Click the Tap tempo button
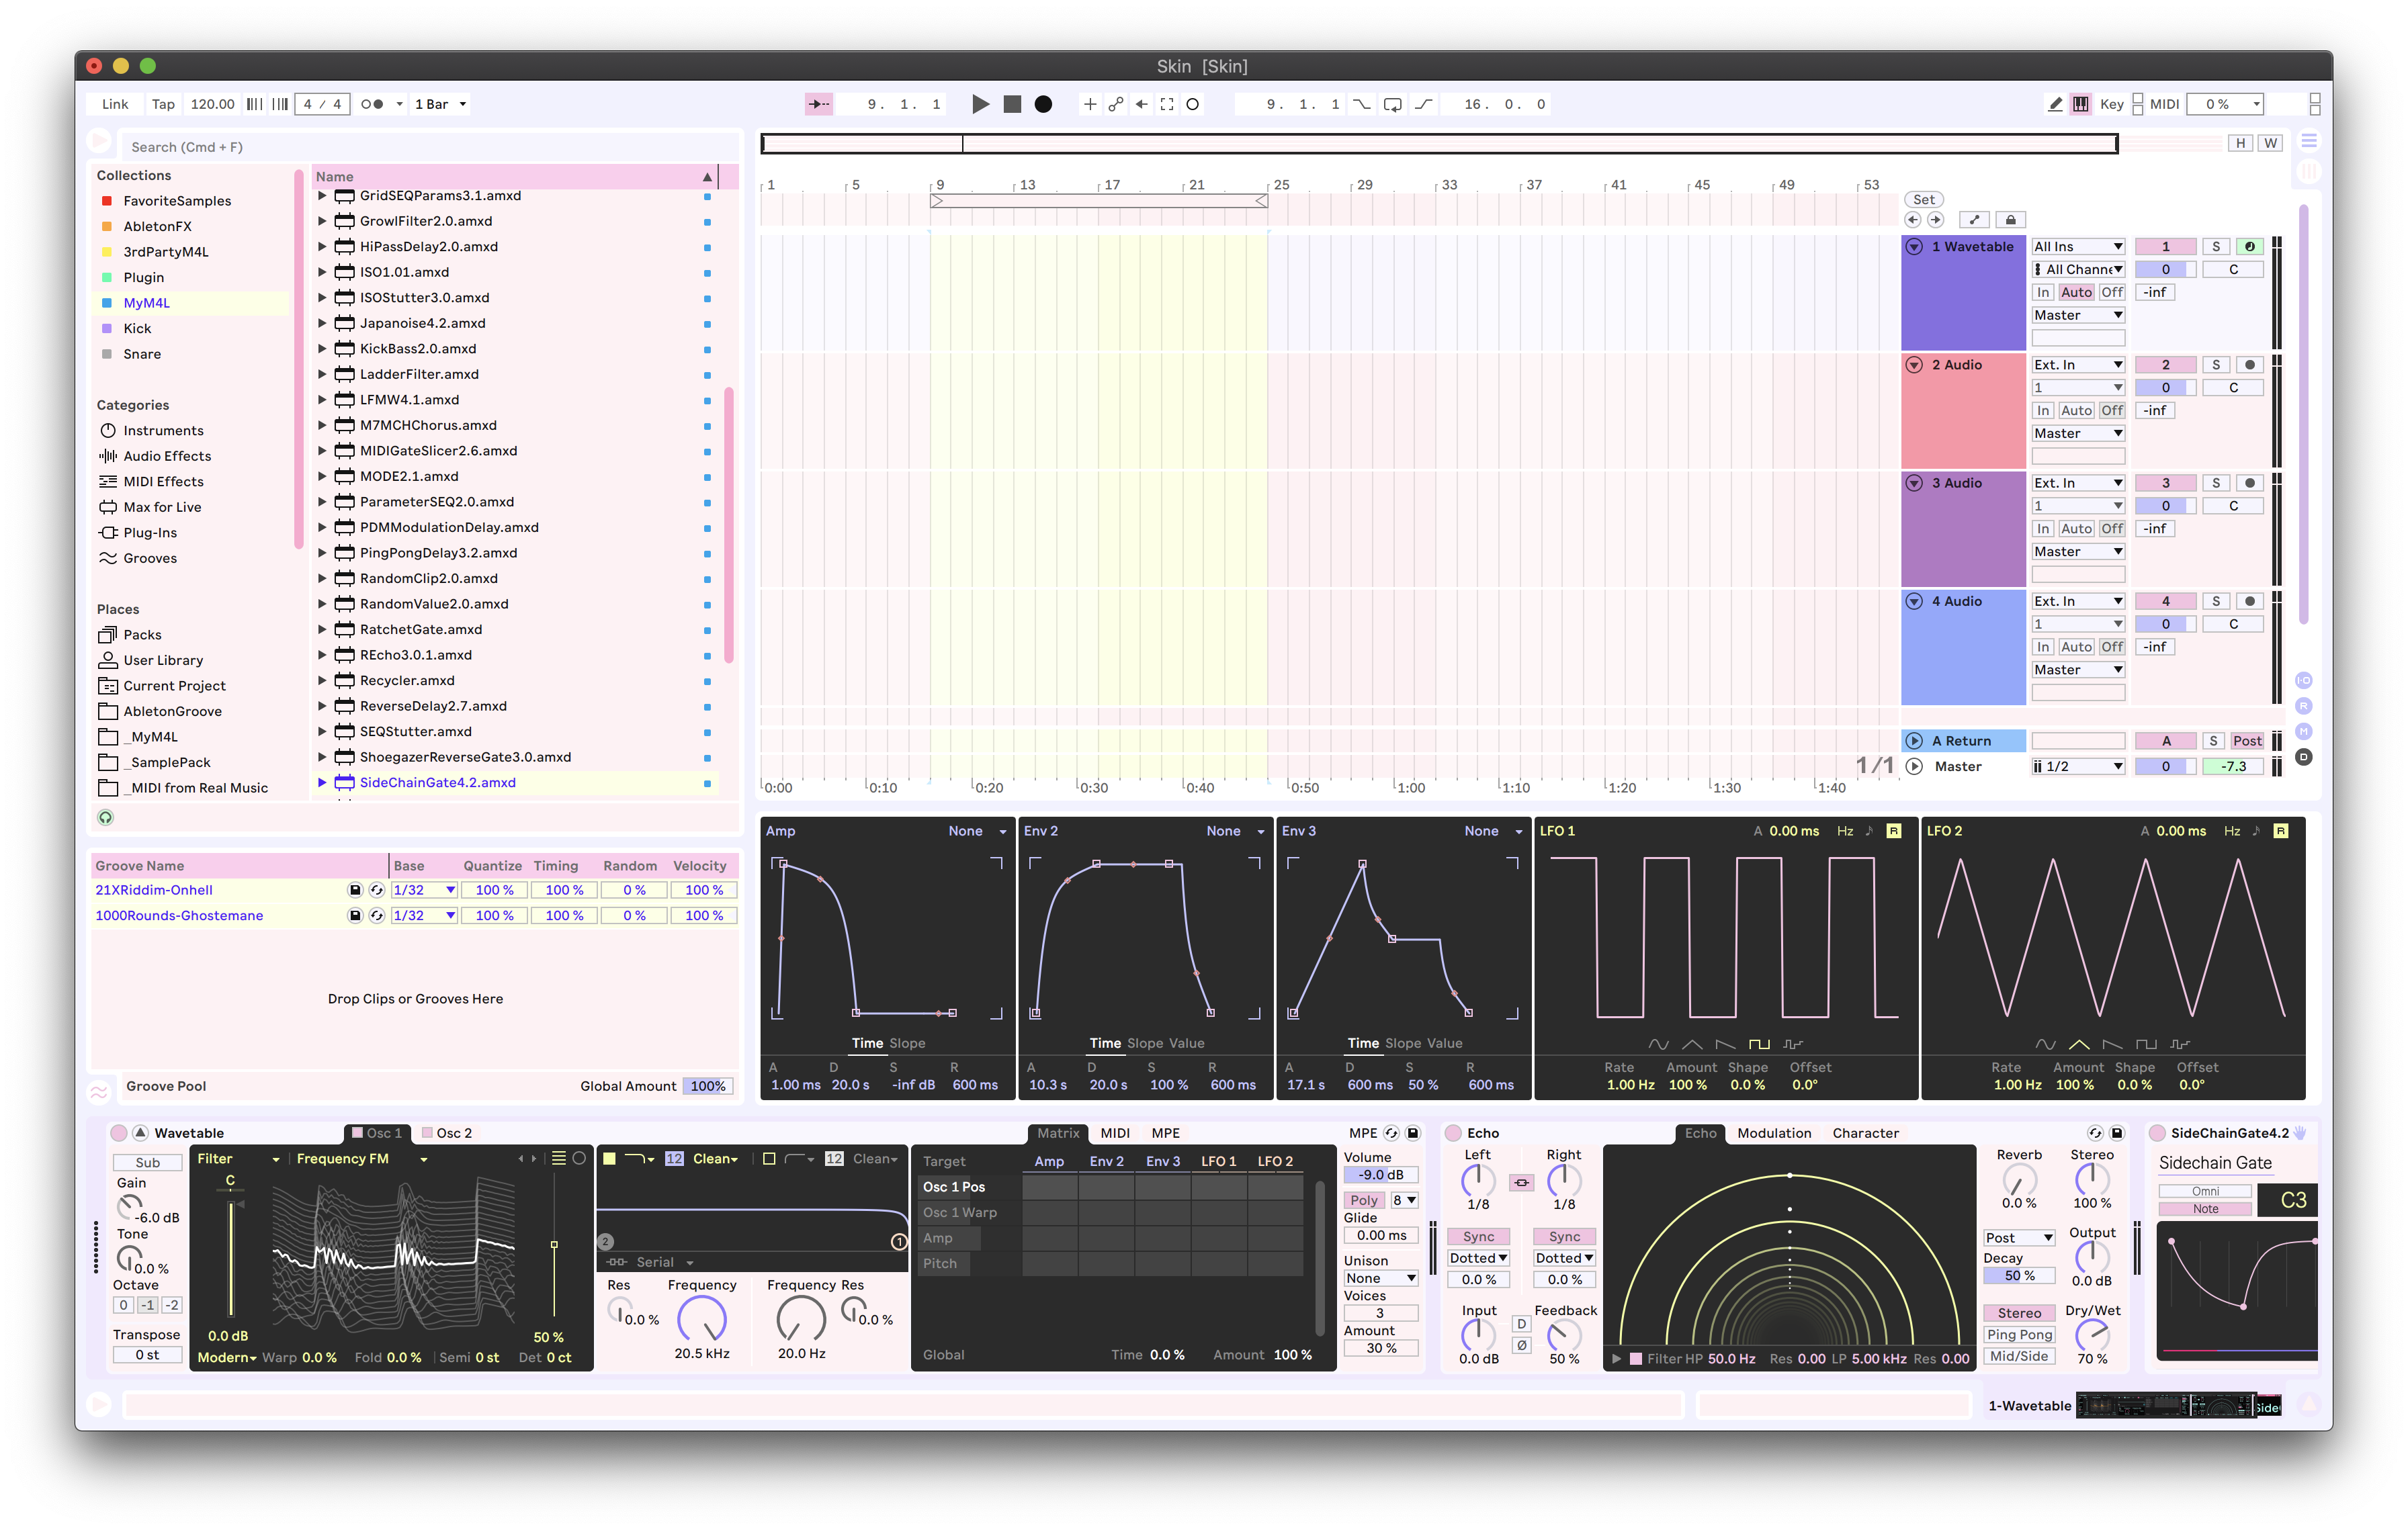 pos(163,104)
